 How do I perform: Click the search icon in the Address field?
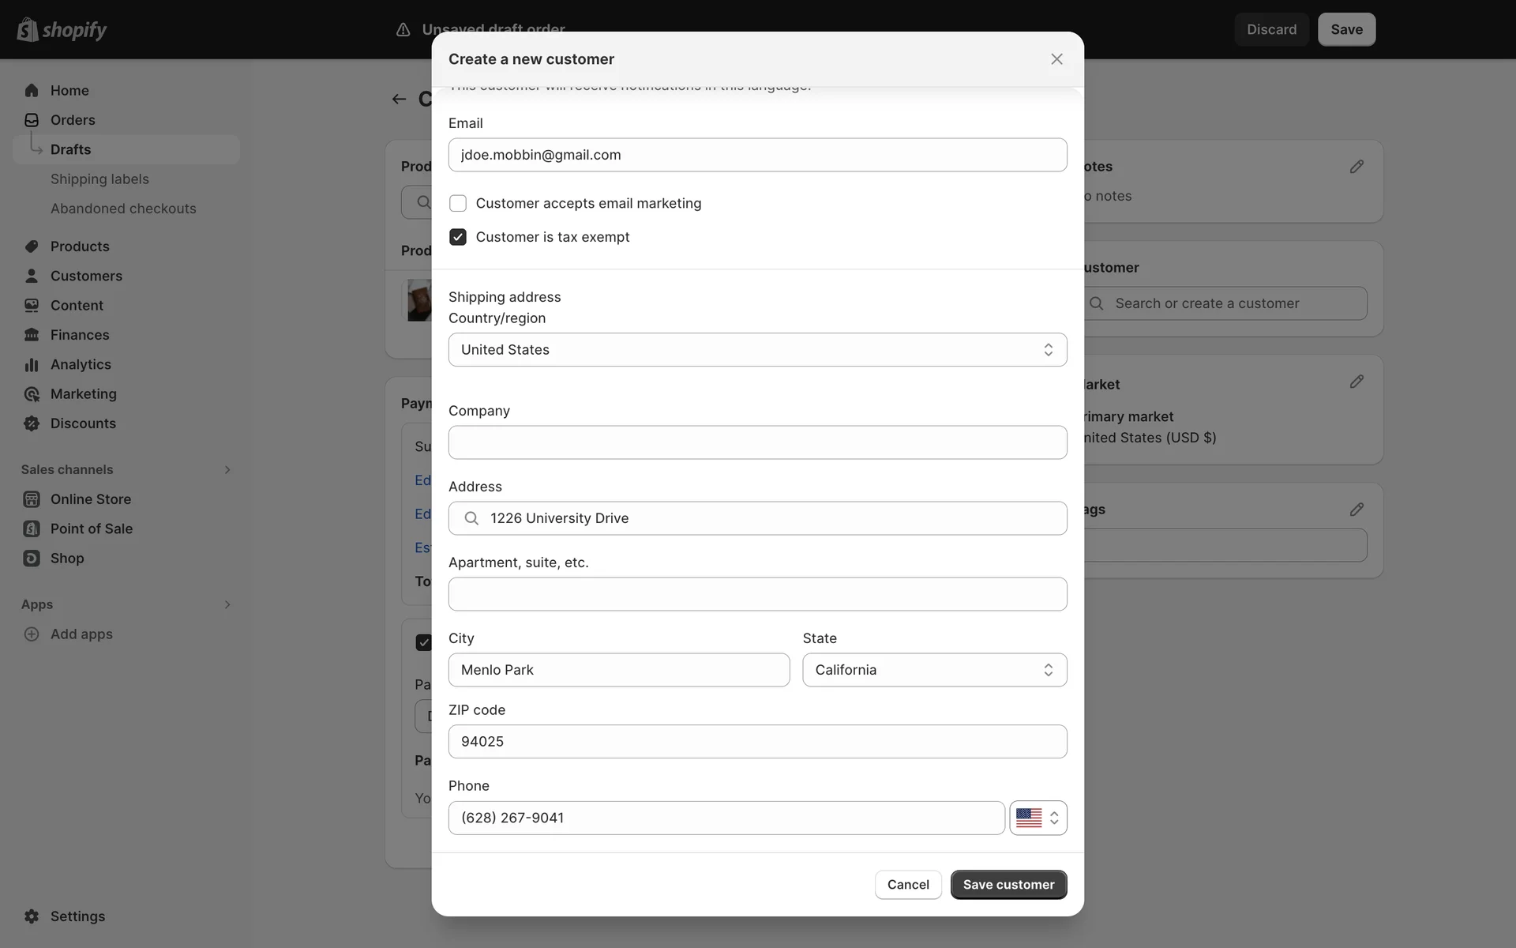(x=471, y=518)
